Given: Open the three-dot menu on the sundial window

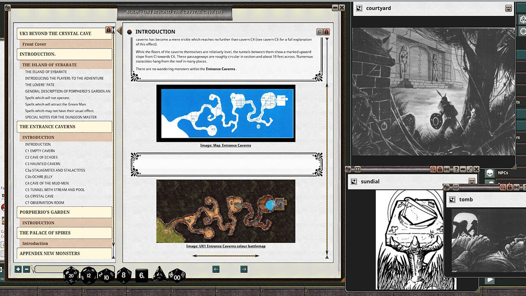Looking at the screenshot, I should (x=472, y=180).
